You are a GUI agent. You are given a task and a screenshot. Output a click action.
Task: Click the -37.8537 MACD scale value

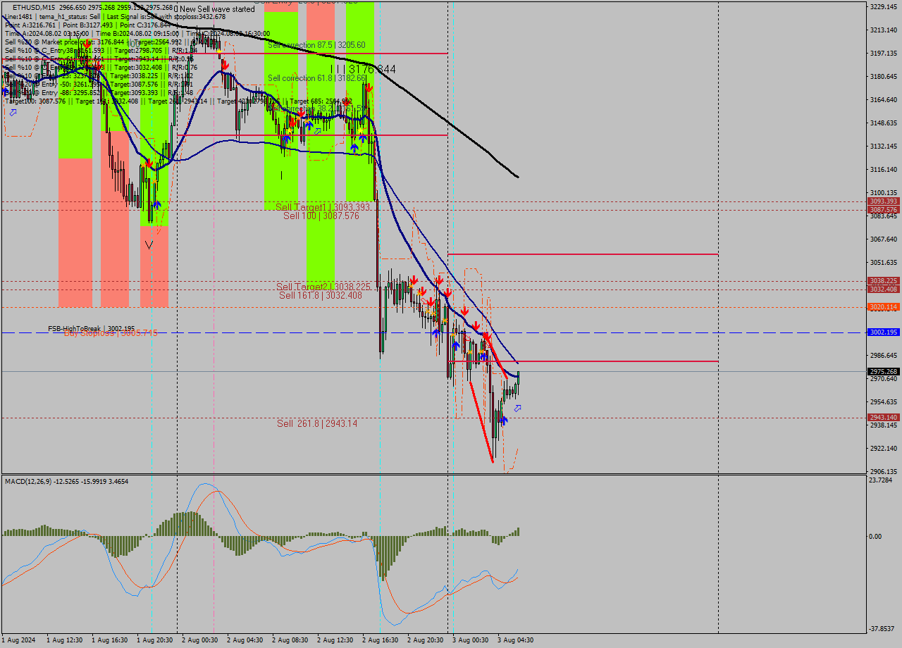click(883, 629)
